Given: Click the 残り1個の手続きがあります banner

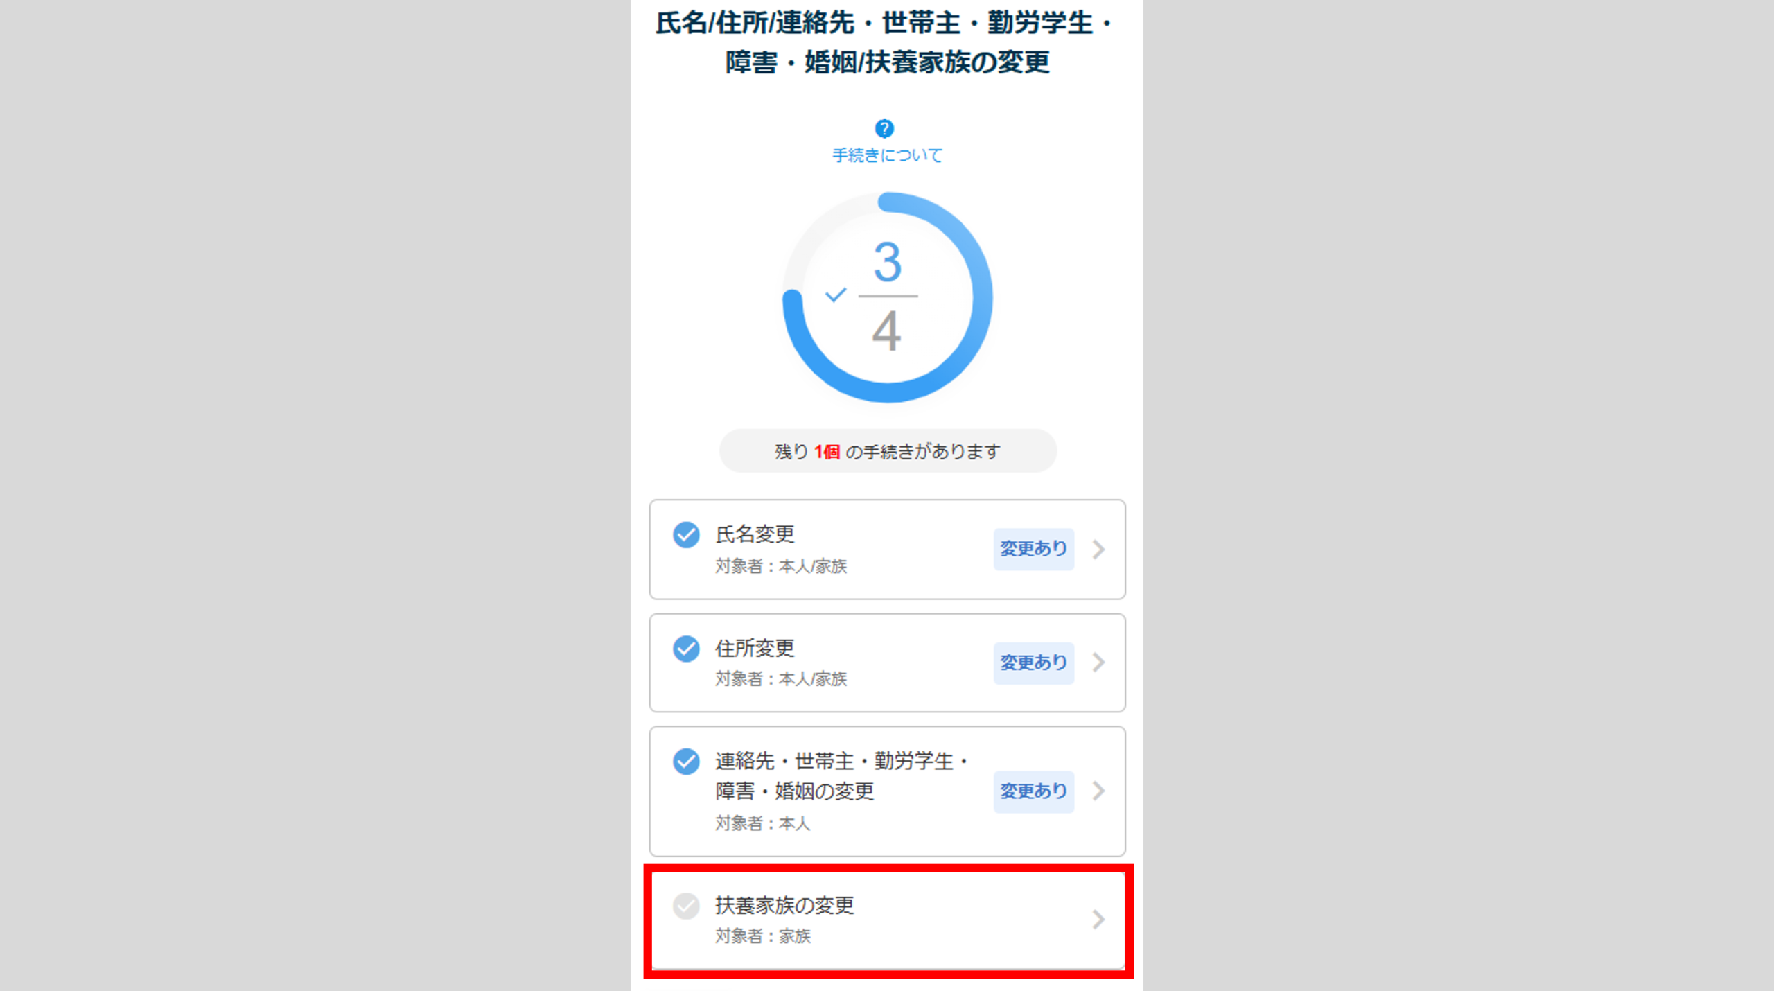Looking at the screenshot, I should coord(887,451).
